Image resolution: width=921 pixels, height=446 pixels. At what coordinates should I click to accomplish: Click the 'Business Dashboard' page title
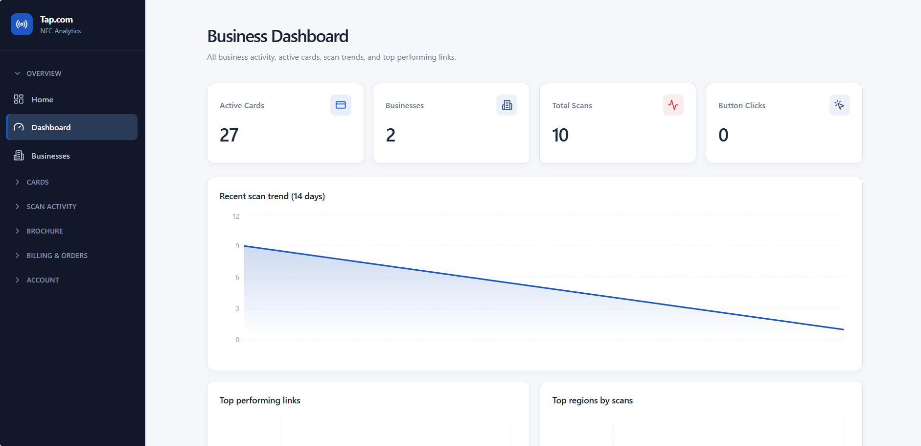pyautogui.click(x=277, y=36)
